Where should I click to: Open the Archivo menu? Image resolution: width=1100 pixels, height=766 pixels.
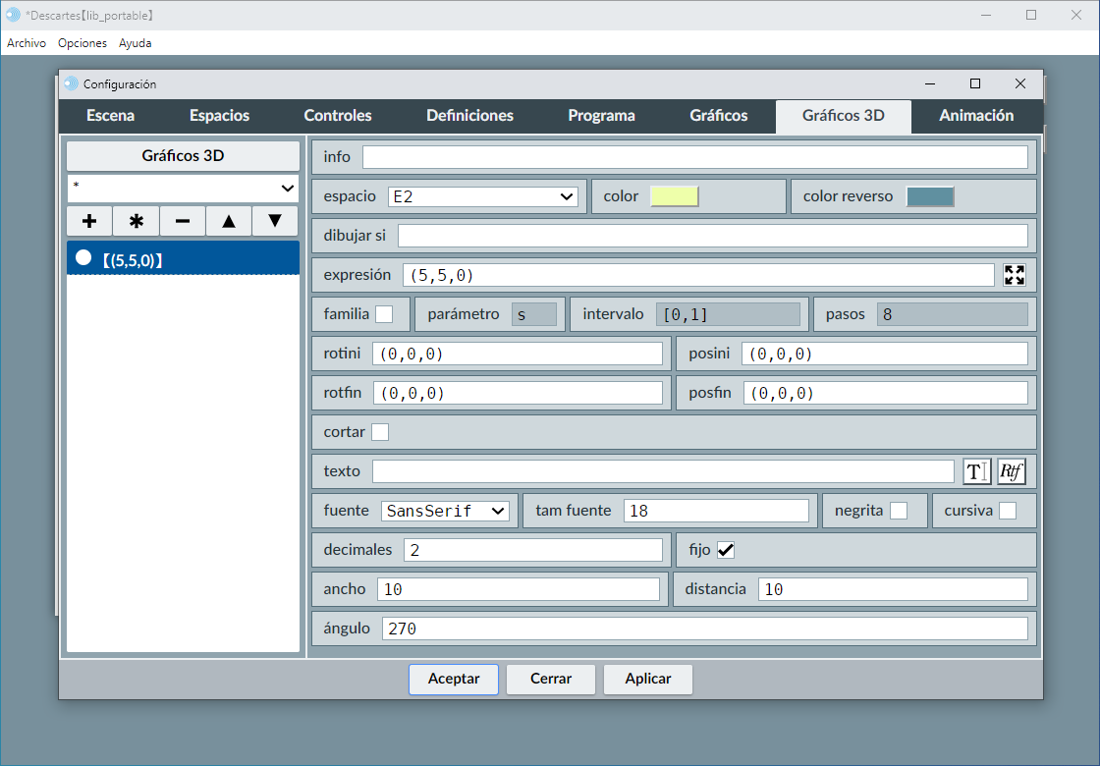27,43
